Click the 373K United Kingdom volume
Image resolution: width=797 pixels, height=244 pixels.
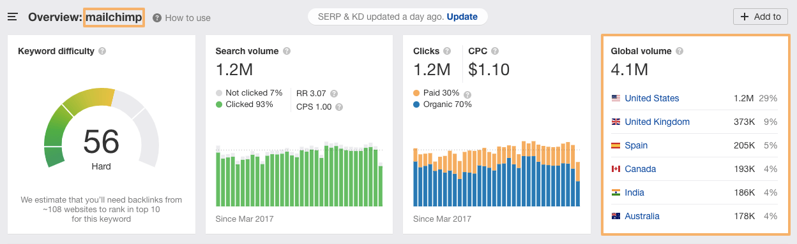pyautogui.click(x=743, y=122)
